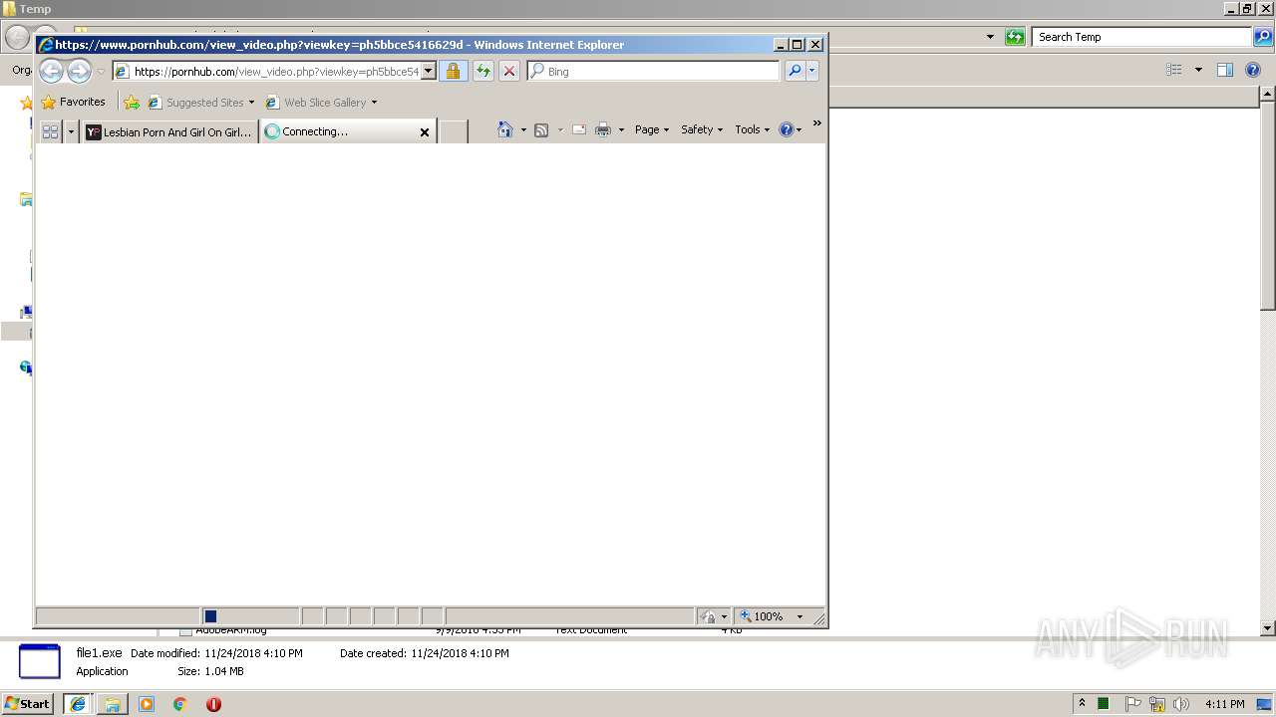
Task: Expand the Print dropdown arrow
Action: click(x=621, y=129)
